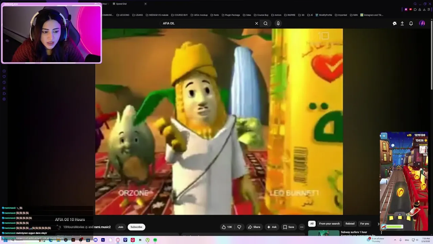433x244 pixels.
Task: Open the Subway surfers 1 hour thumbnail
Action: click(324, 233)
